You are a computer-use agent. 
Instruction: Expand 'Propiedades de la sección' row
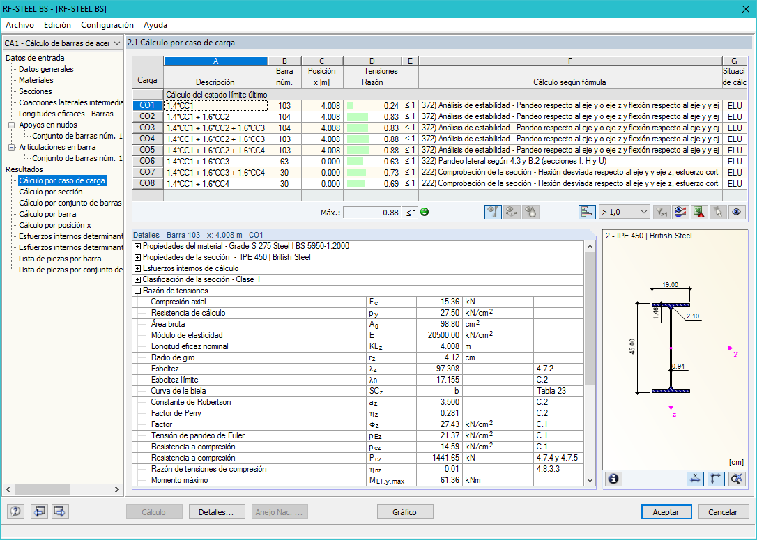(137, 257)
